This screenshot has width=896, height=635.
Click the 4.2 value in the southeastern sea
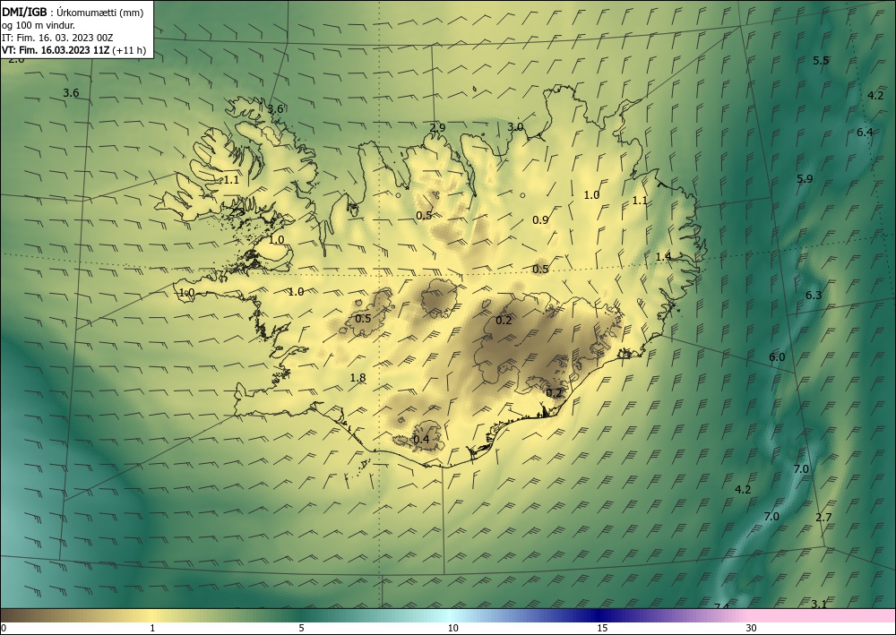coord(742,489)
